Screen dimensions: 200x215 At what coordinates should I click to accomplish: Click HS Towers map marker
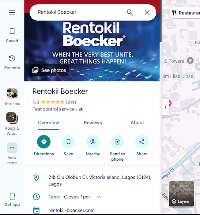point(190,61)
